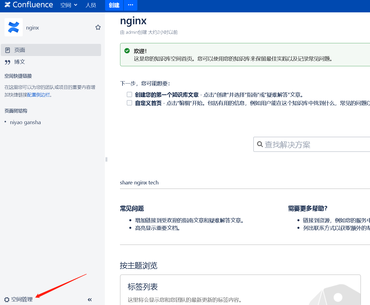The height and width of the screenshot is (305, 370).
Task: Click the search magnifier icon
Action: pos(260,144)
